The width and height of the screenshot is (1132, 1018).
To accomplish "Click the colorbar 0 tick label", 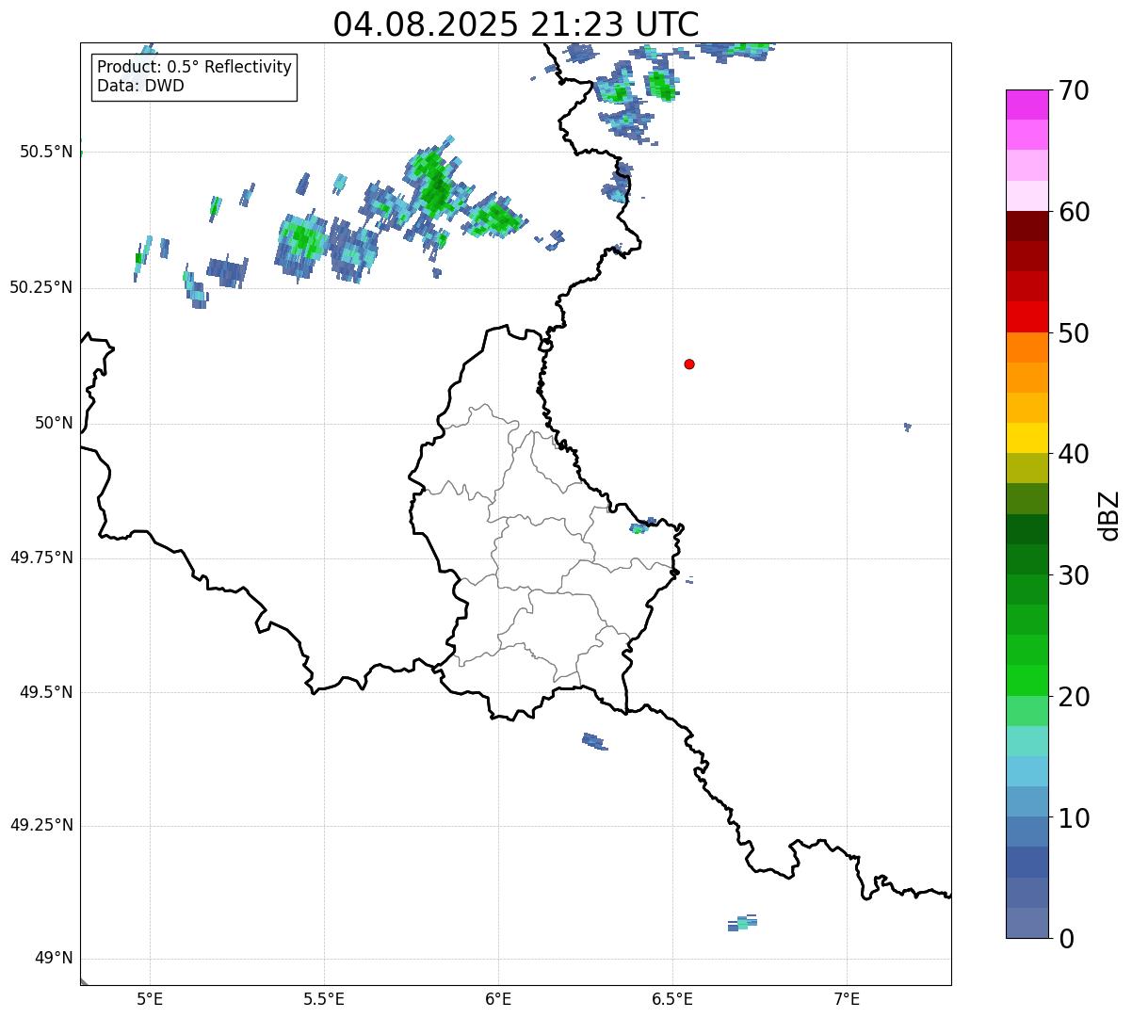I will (x=1066, y=939).
